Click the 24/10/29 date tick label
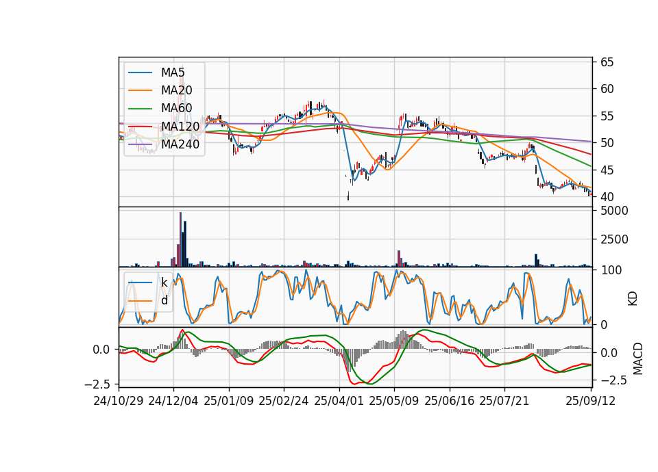Viewport: 658px width, 472px height. coord(119,401)
